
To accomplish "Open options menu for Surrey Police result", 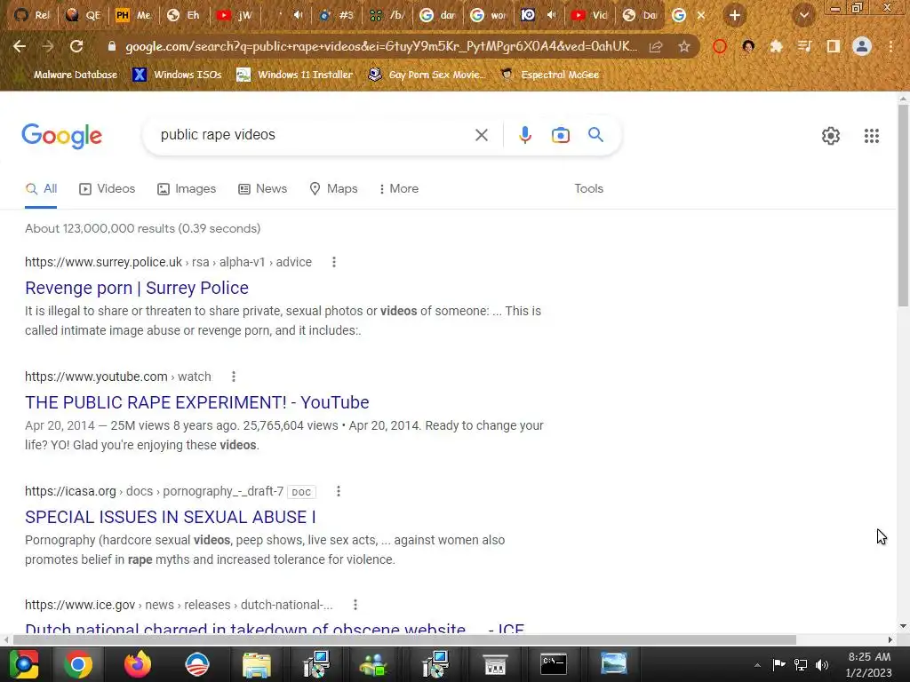I will pyautogui.click(x=334, y=262).
